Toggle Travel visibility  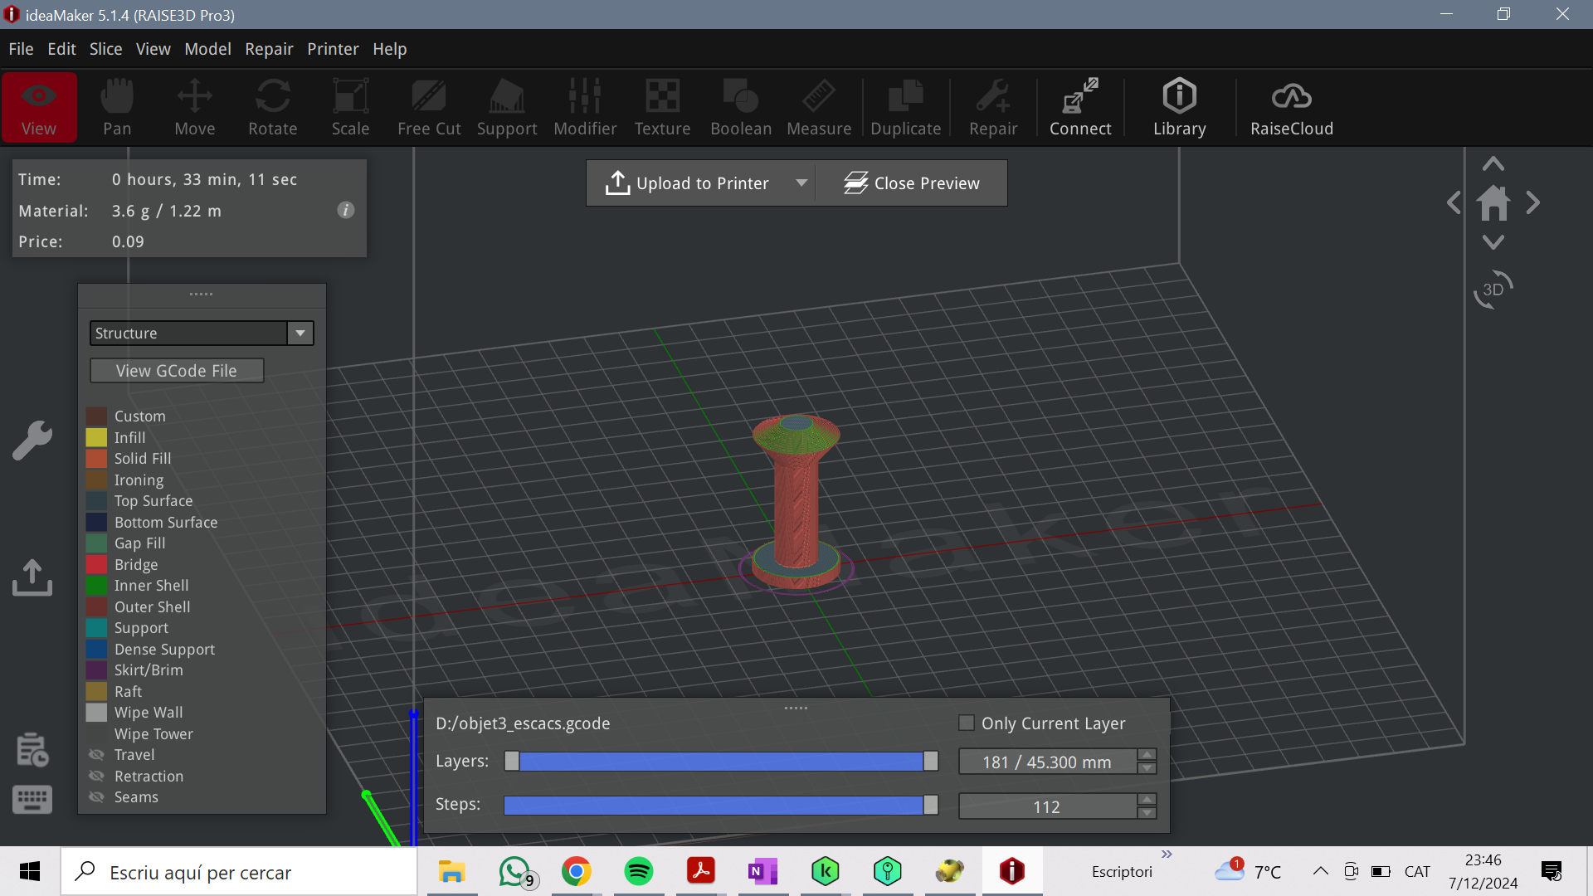pyautogui.click(x=97, y=755)
